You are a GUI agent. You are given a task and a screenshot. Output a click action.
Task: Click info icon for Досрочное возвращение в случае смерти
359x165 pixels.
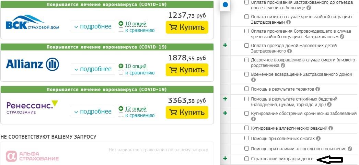pyautogui.click(x=283, y=66)
